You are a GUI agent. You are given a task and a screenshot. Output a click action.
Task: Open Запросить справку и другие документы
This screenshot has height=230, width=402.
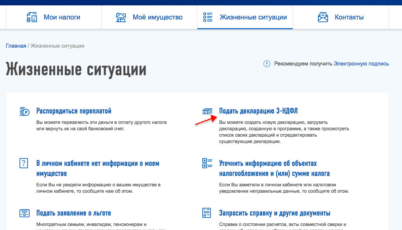[x=274, y=213]
